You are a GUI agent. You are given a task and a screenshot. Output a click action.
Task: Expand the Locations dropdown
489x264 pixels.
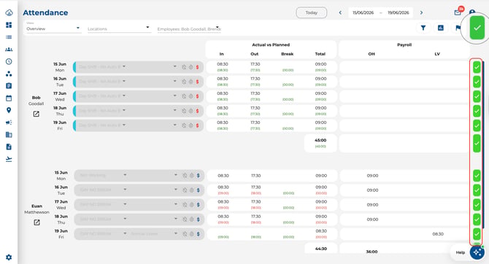(118, 28)
